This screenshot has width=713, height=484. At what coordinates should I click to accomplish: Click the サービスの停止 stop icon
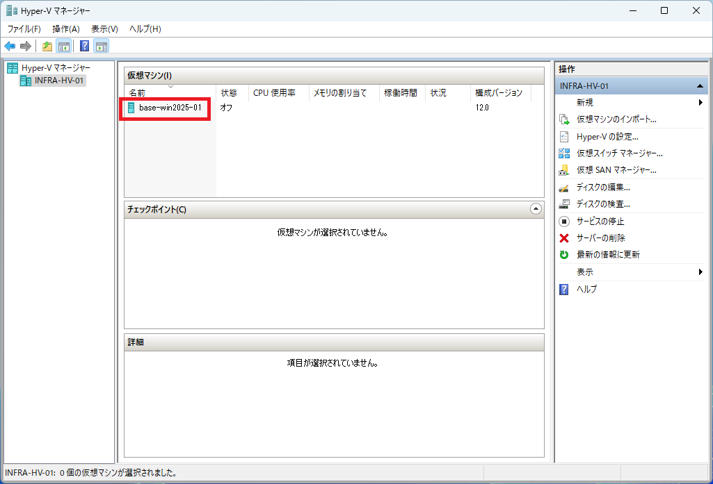point(564,221)
